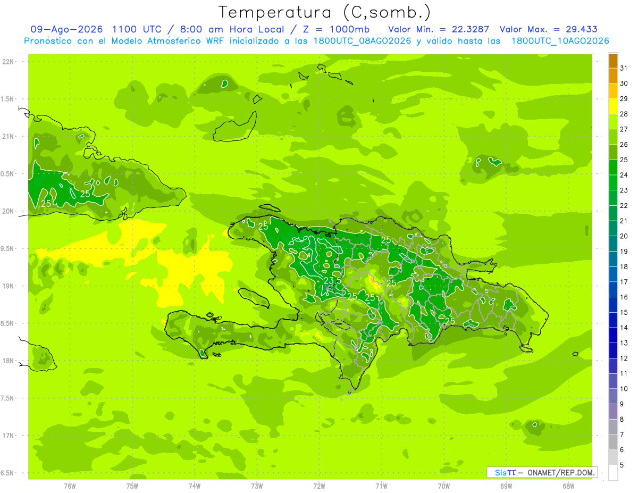Click the green legend swatch between 24 and 25

tap(613, 167)
